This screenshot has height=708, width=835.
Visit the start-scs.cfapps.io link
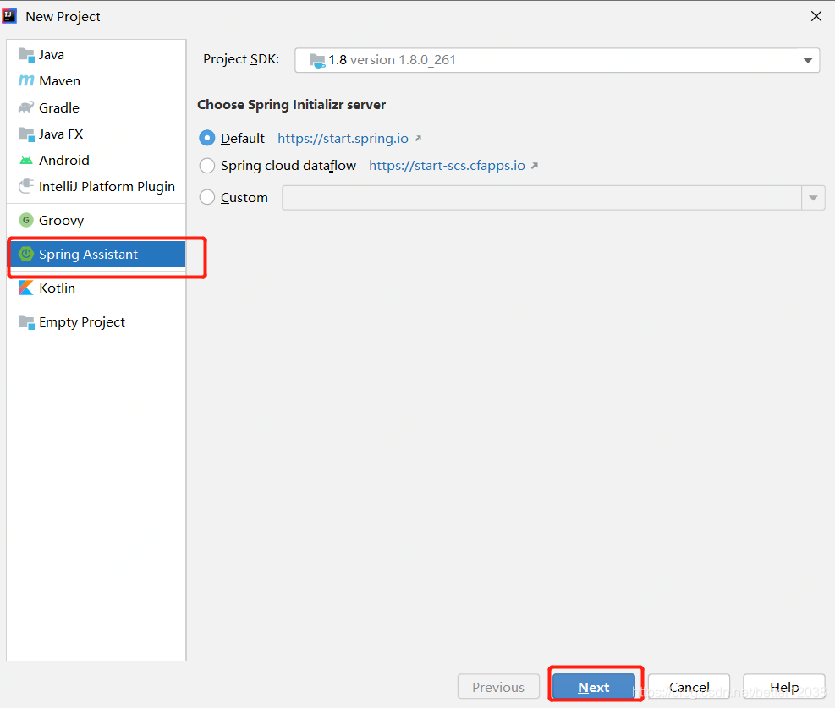[448, 165]
